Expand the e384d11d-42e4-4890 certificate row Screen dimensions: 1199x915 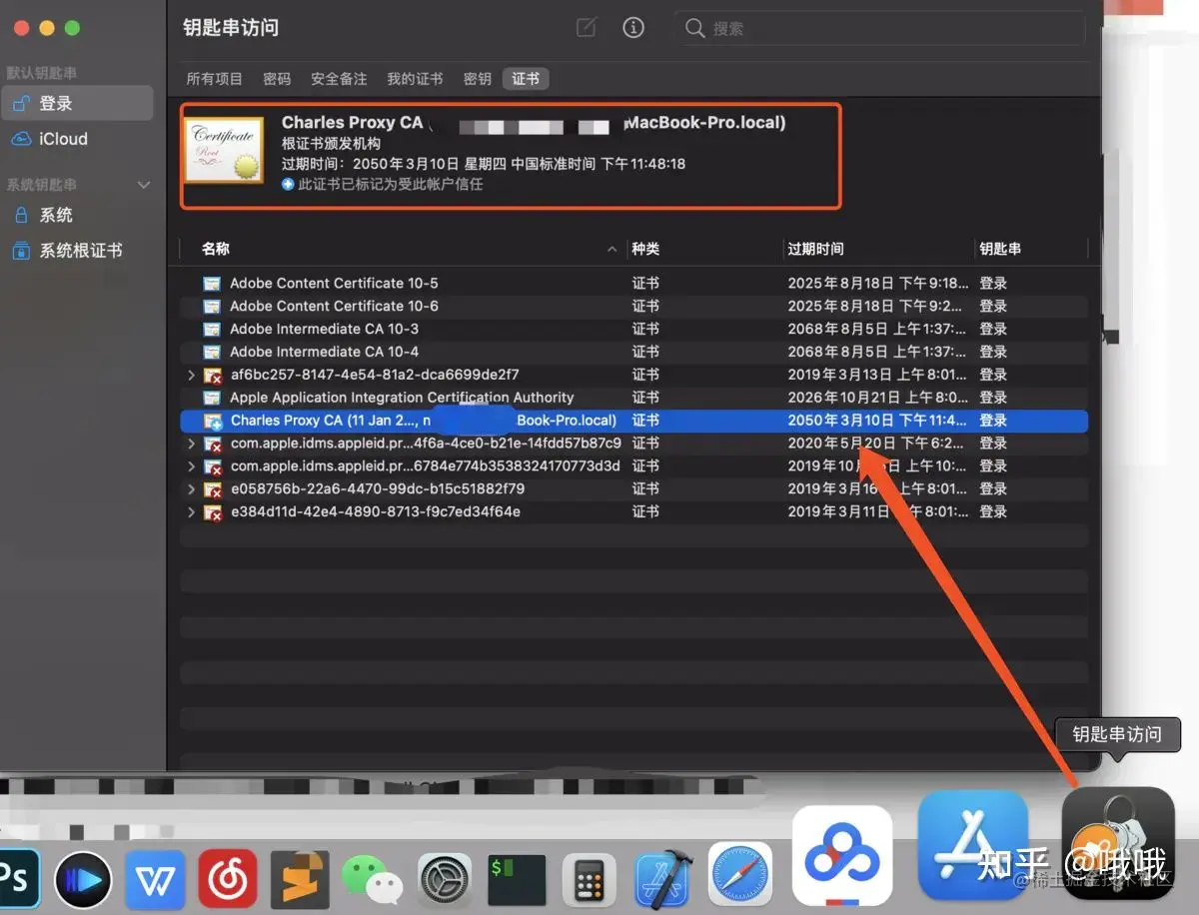coord(191,511)
